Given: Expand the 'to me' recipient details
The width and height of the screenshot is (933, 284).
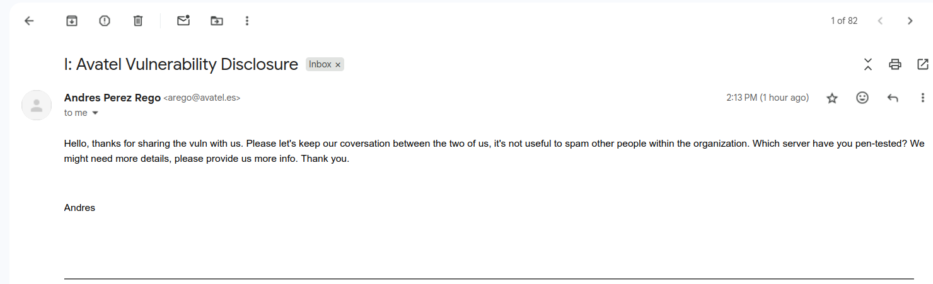Looking at the screenshot, I should 95,113.
